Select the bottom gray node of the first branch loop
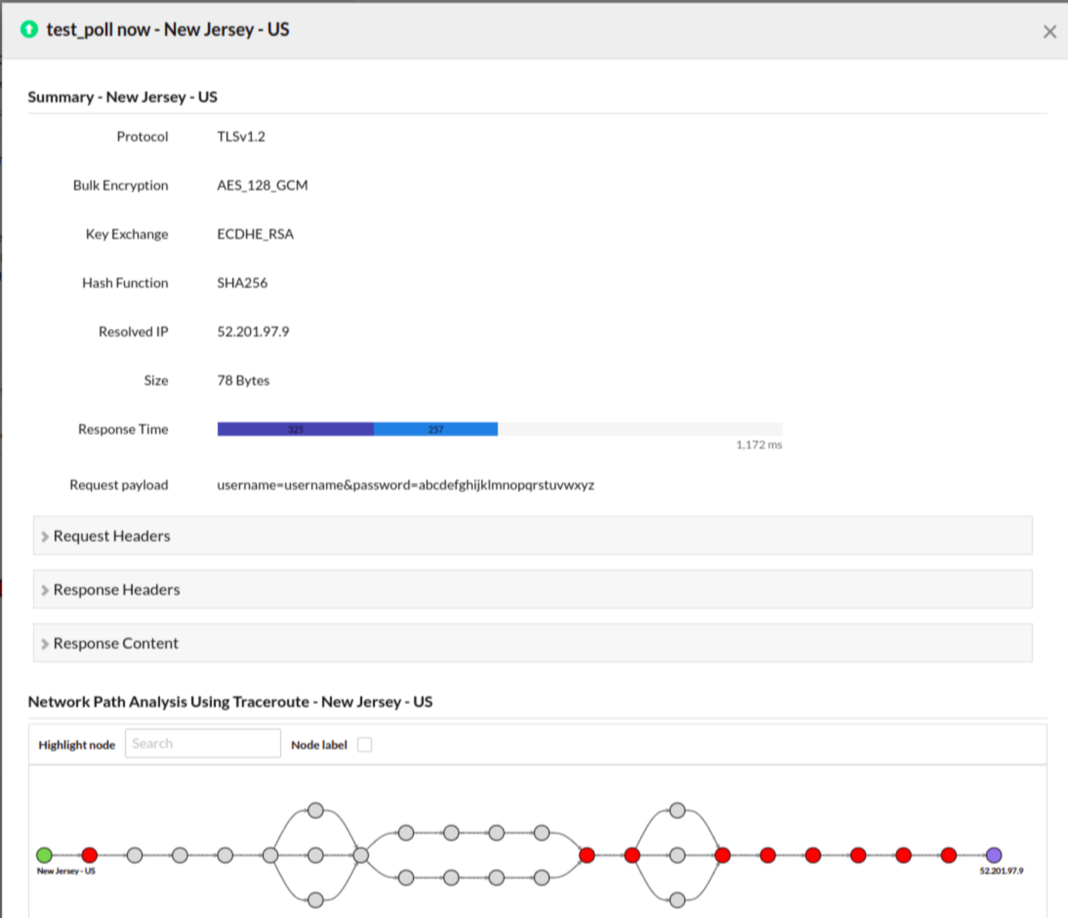 (315, 900)
